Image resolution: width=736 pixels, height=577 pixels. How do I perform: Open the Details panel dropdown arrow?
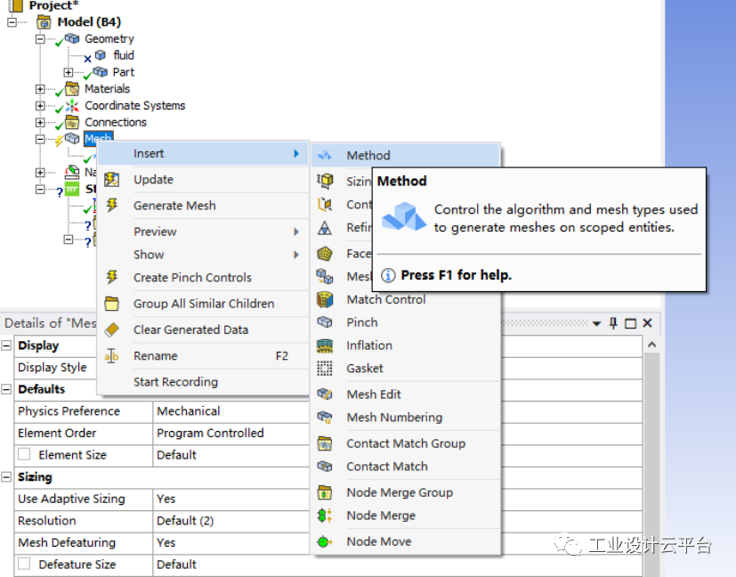(x=596, y=323)
